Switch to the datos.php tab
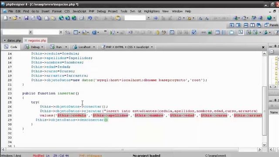Screen dimensions: 279x157 pos(14,41)
